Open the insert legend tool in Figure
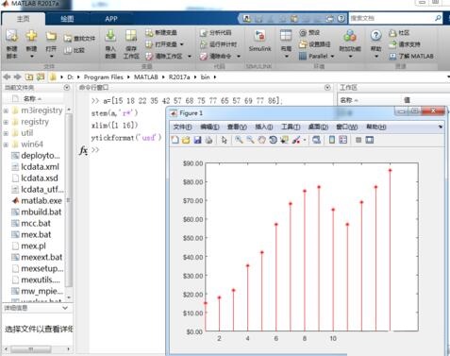The height and width of the screenshot is (356, 450). pos(343,140)
